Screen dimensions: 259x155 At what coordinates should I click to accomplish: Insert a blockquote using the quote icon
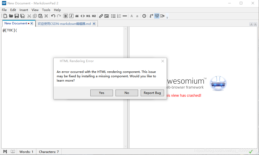tap(77, 16)
